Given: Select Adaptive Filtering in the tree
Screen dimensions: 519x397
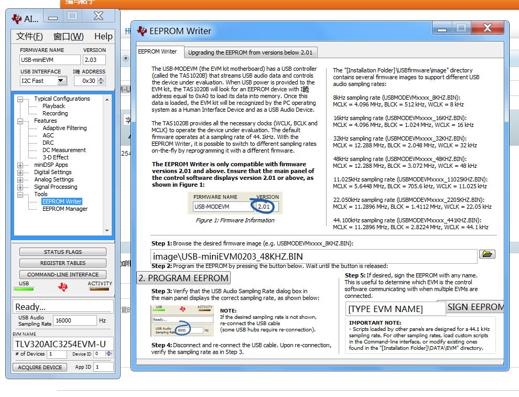Looking at the screenshot, I should (64, 128).
